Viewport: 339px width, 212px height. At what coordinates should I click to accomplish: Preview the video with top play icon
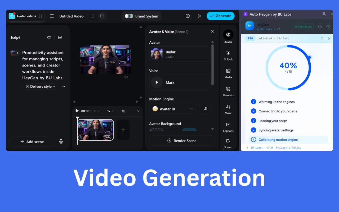(199, 16)
